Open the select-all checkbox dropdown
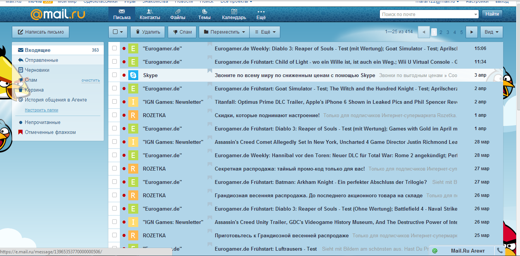The width and height of the screenshot is (520, 256). tap(118, 32)
